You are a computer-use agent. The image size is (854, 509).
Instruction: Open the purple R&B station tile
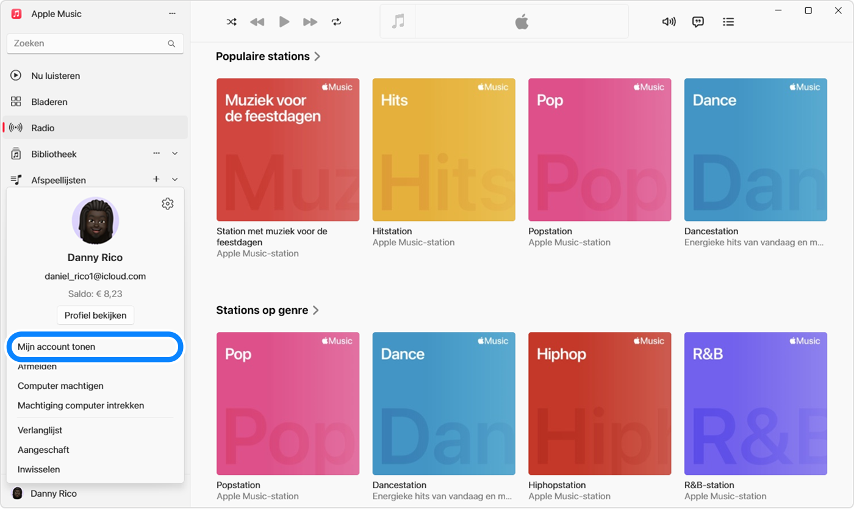(756, 403)
